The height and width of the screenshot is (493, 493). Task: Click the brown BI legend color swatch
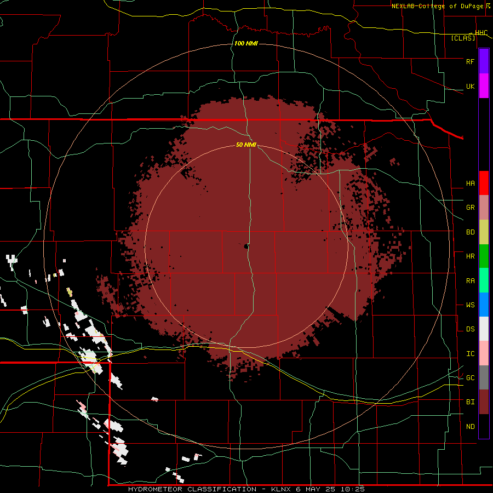click(x=484, y=402)
